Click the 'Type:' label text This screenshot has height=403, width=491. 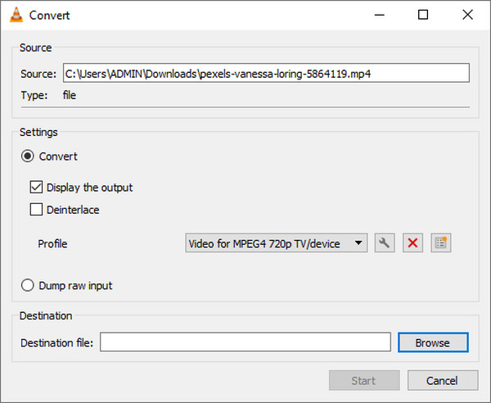pyautogui.click(x=34, y=95)
